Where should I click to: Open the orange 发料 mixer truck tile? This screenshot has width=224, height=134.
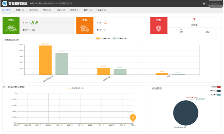85,25
